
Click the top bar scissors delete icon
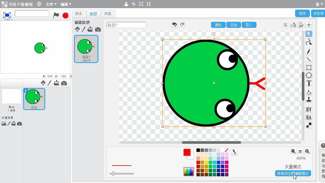[x=134, y=4]
